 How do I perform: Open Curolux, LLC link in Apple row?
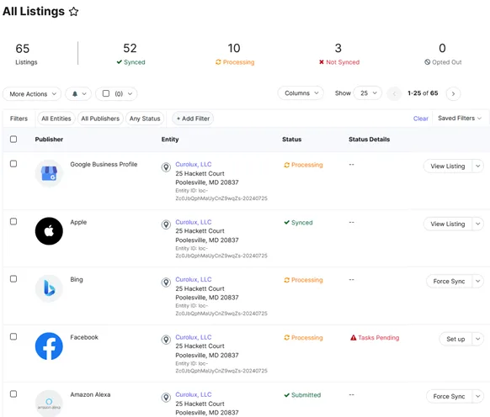[x=194, y=222]
